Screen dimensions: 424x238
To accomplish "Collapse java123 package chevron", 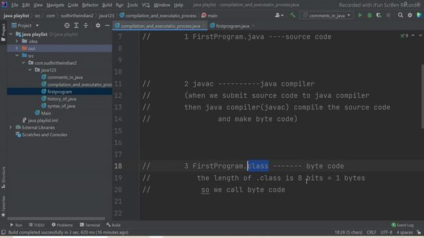I will [30, 70].
